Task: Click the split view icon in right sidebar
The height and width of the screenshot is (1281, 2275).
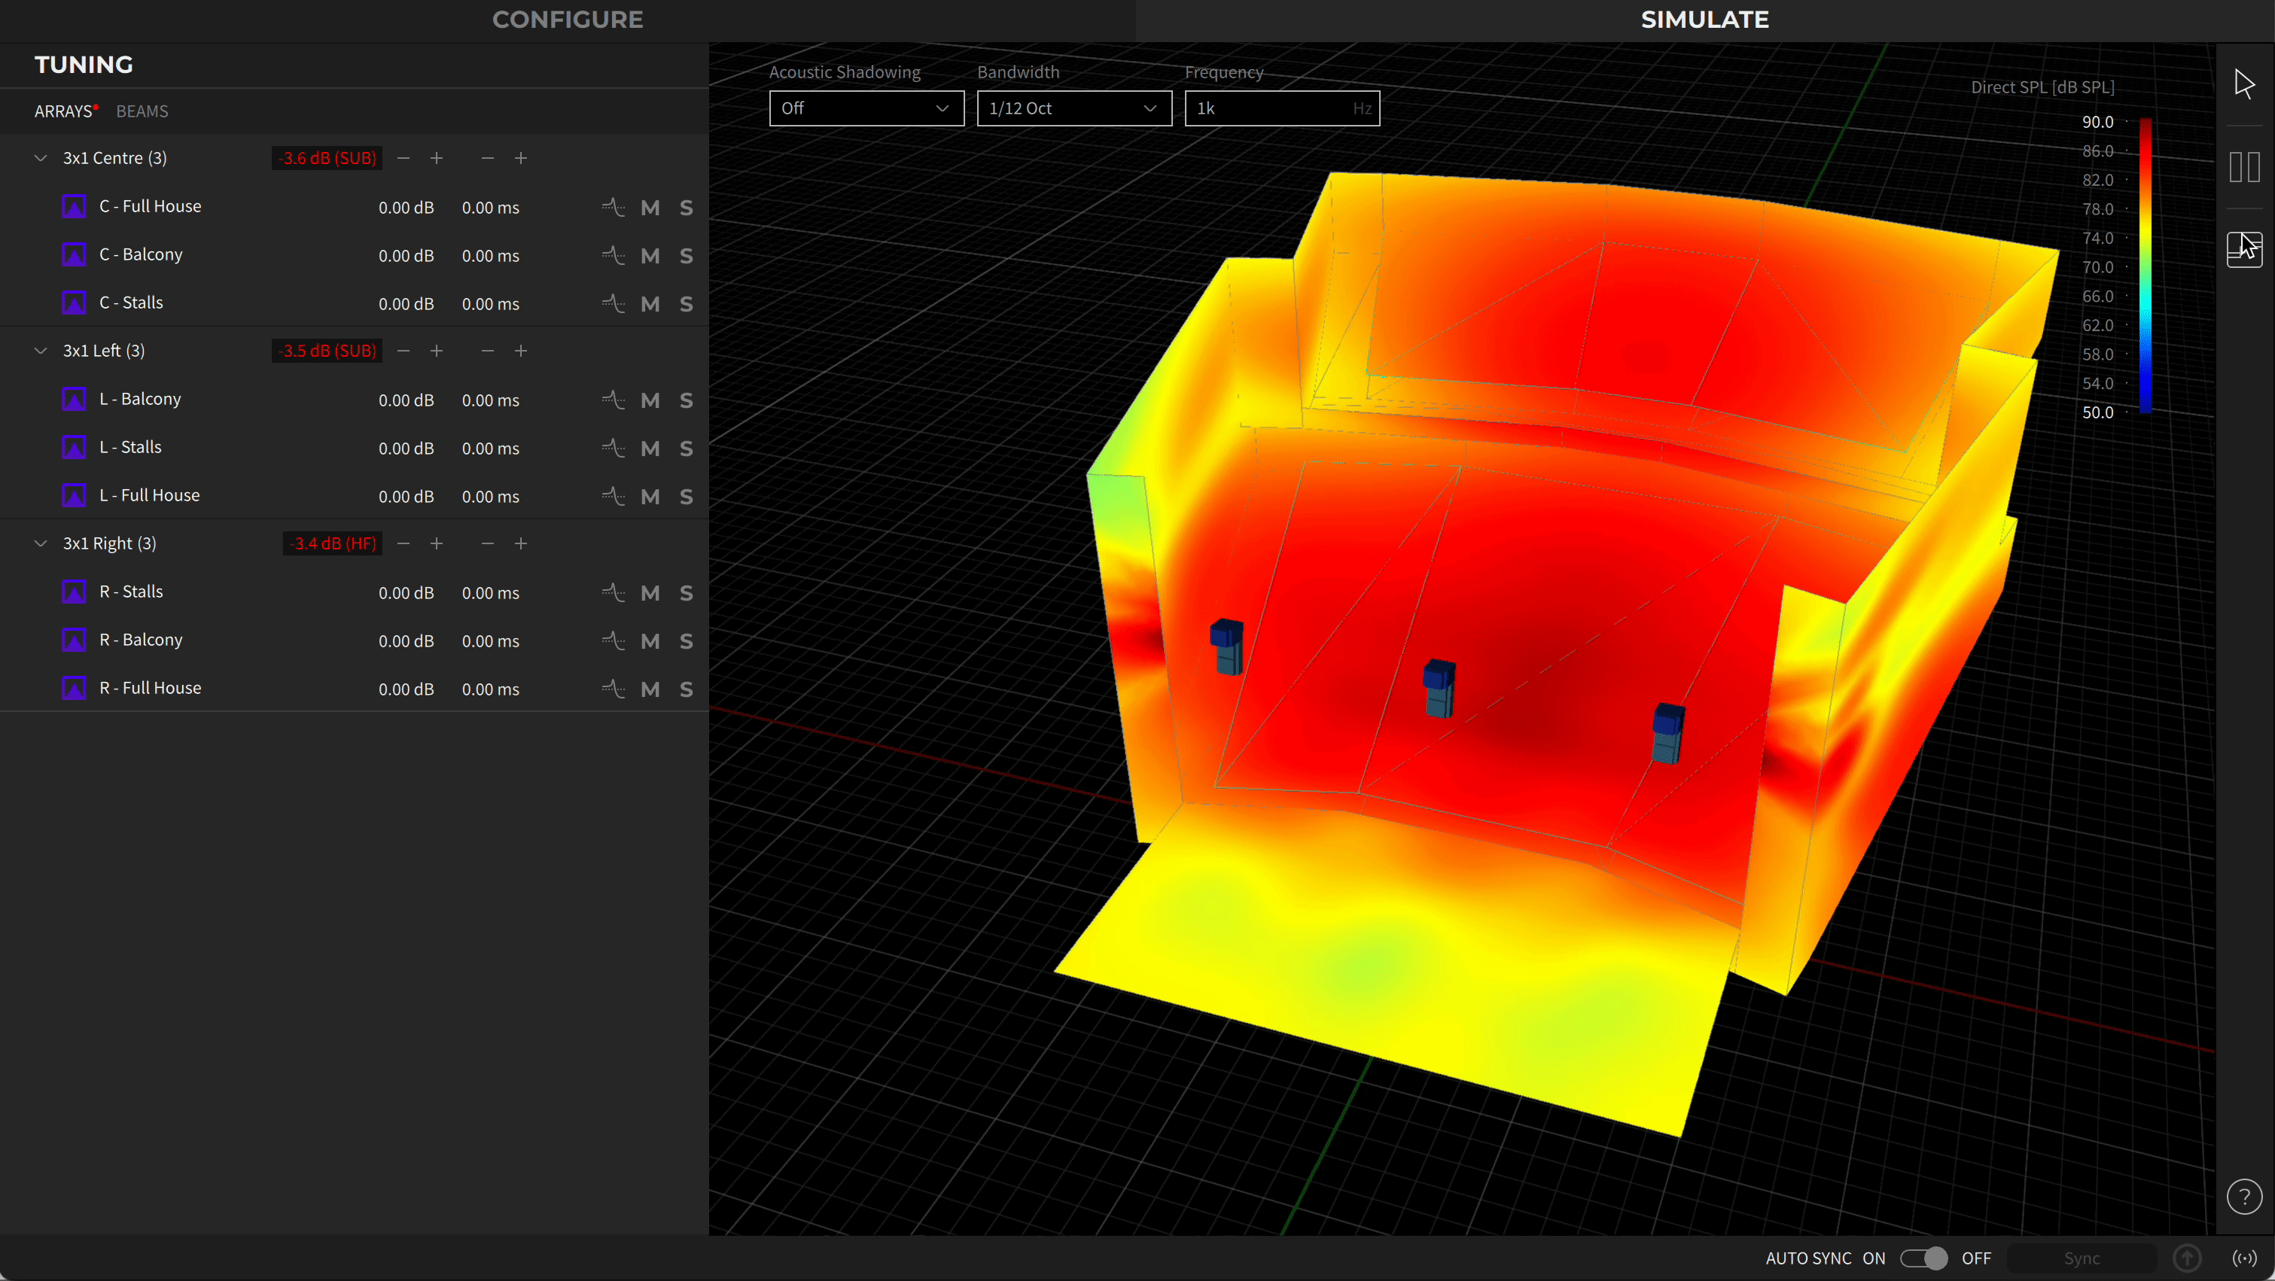Action: pyautogui.click(x=2244, y=167)
